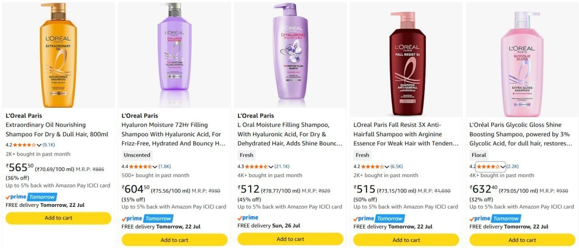Click the Prime Tomorrow badge on Hyaluron 72Hr shampoo
Viewport: 579px width, 248px height.
coord(147,219)
